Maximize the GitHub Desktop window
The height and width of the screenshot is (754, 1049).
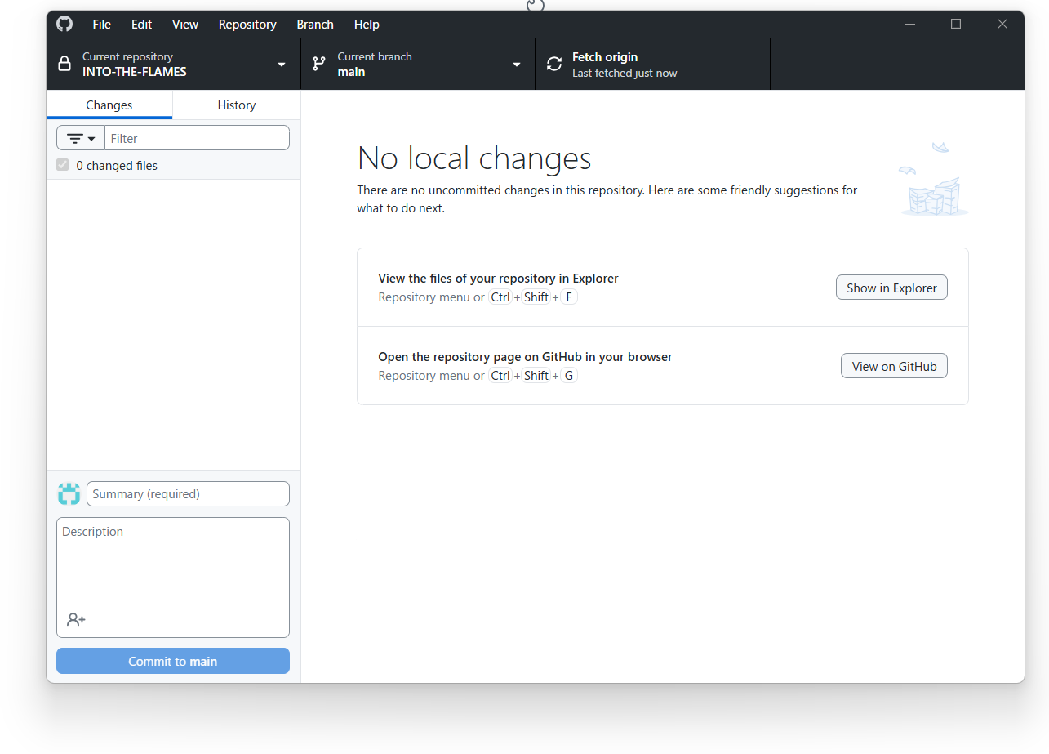pyautogui.click(x=956, y=24)
